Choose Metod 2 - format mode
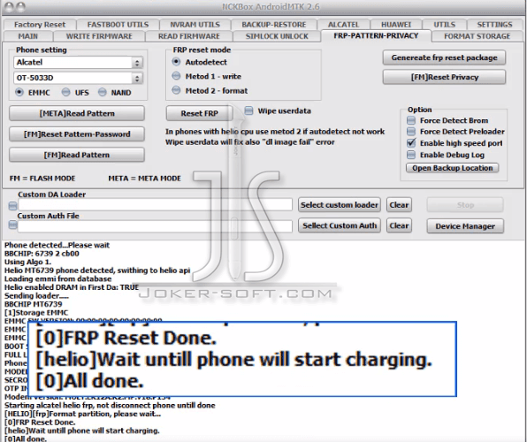Image resolution: width=527 pixels, height=442 pixels. [176, 90]
